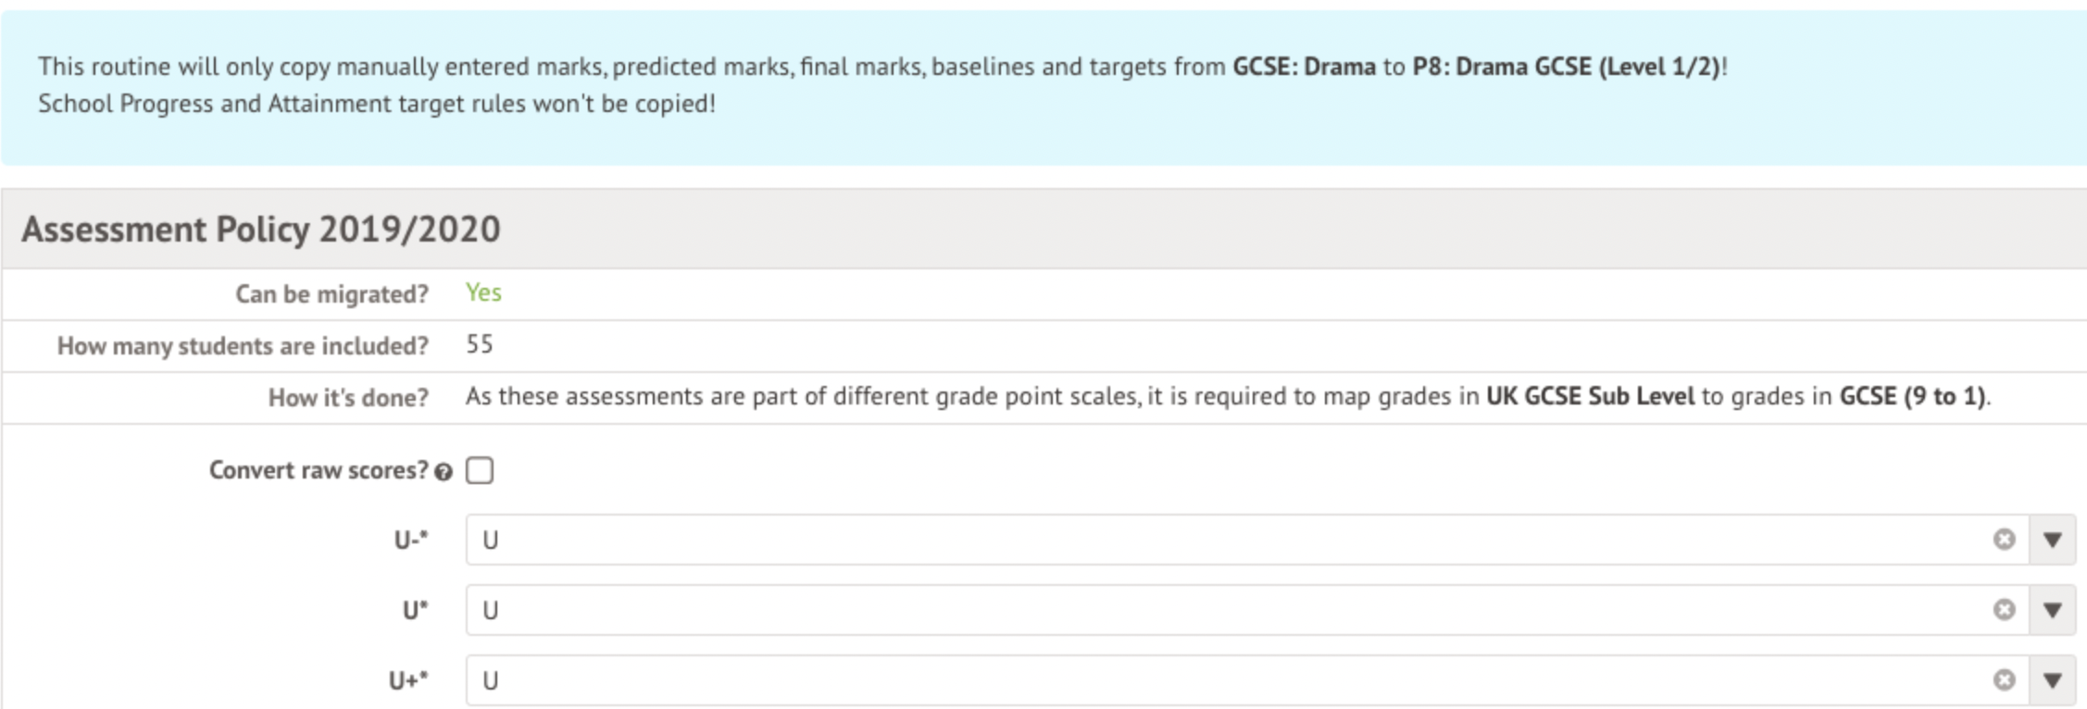
Task: Enable the Convert raw scores checkbox
Action: pos(480,471)
